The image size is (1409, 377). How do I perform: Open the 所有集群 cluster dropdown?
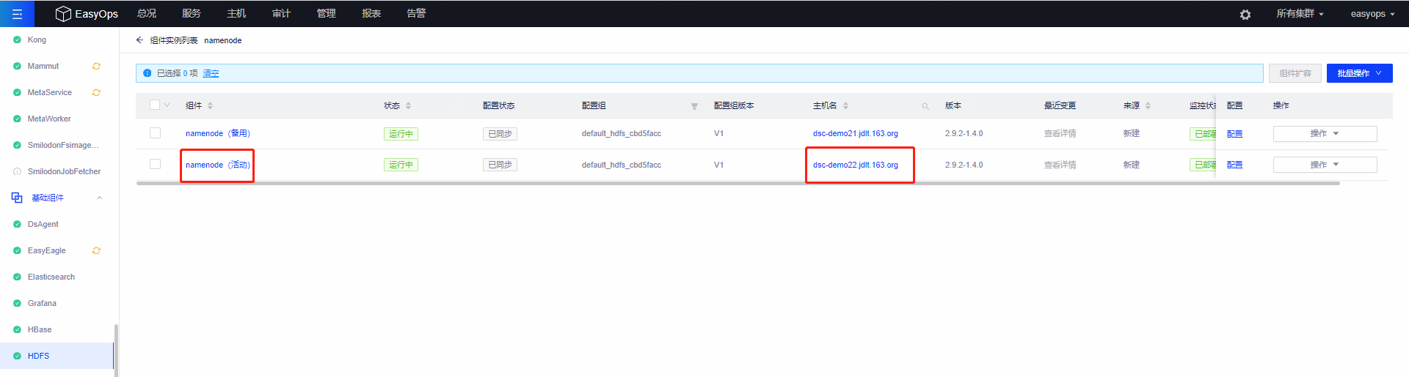point(1300,14)
